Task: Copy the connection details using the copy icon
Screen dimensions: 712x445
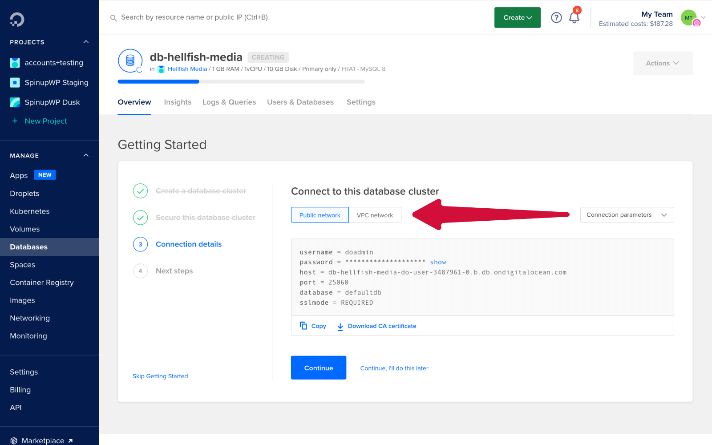Action: coord(304,325)
